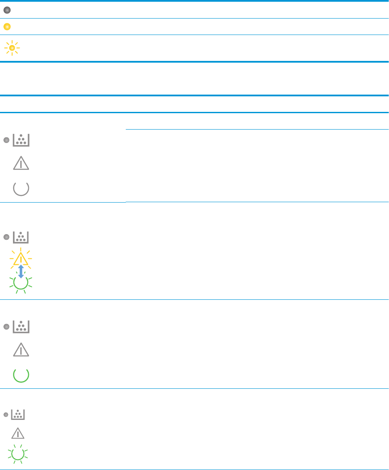
Task: Click the blinking yellow attention triangle
Action: pyautogui.click(x=21, y=258)
